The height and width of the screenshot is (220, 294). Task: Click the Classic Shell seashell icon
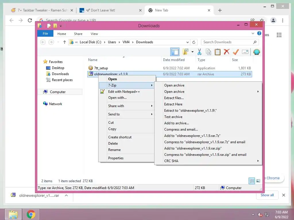pos(256,52)
